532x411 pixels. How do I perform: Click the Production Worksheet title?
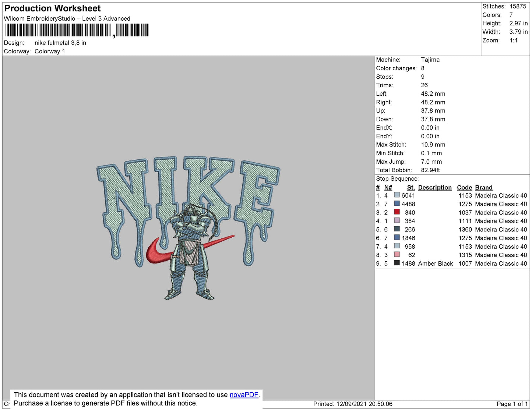52,8
